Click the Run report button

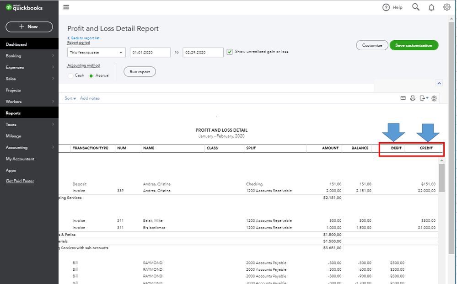tap(140, 72)
